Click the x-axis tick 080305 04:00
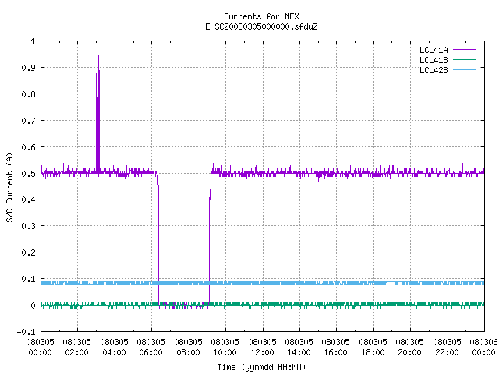Viewport: 499px width, 374px height. [x=114, y=347]
